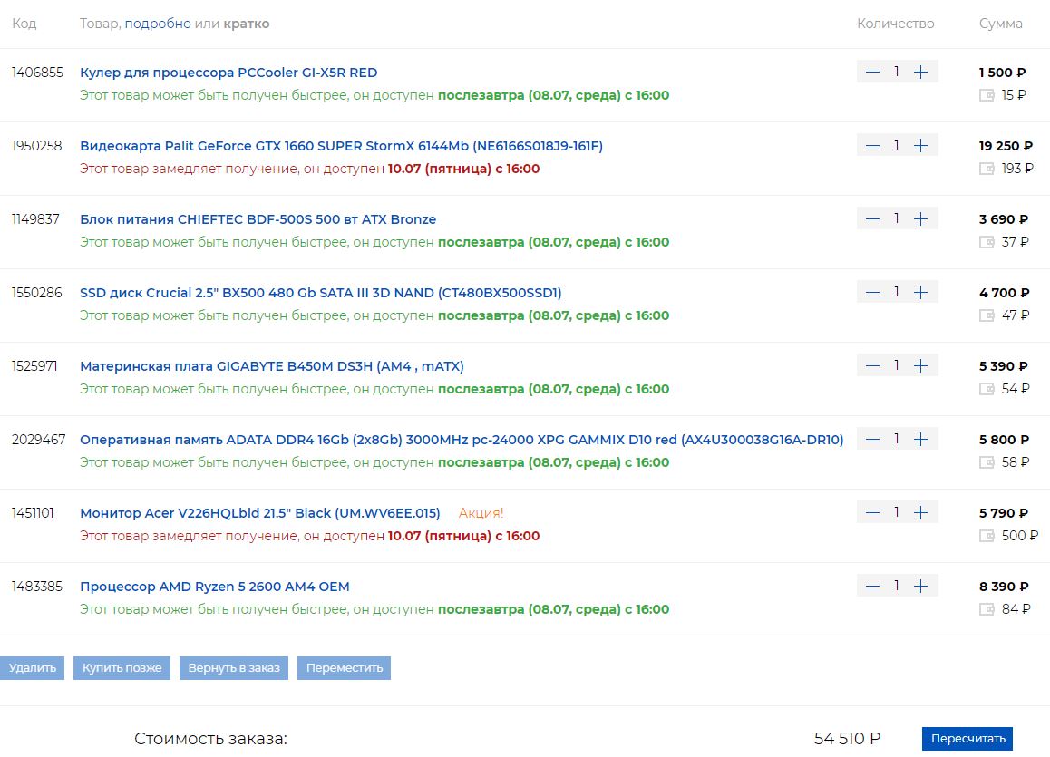1050x757 pixels.
Task: Open Оперативная память ADATA DDR4 16Gb link
Action: (x=462, y=440)
